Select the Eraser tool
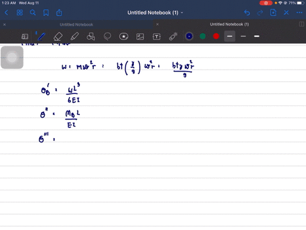The image size is (306, 230). click(58, 36)
